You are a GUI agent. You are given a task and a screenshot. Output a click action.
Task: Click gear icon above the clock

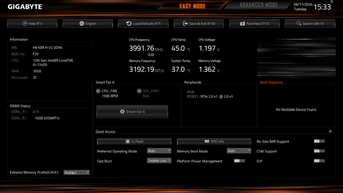(332, 1)
